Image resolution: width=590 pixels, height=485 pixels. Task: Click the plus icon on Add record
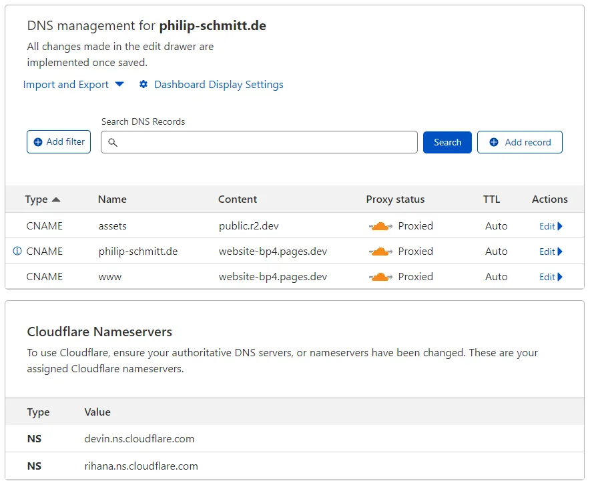494,142
